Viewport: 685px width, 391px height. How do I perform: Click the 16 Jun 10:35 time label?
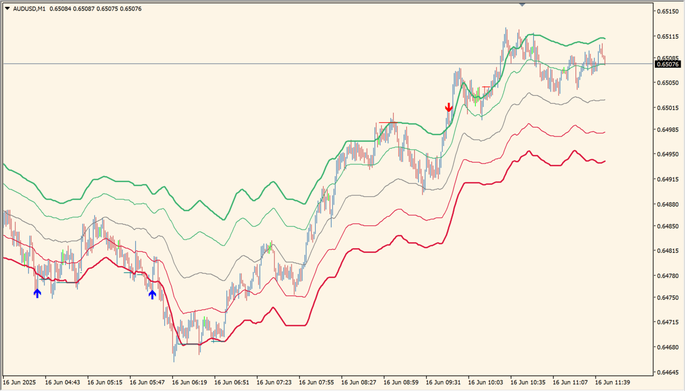click(x=528, y=381)
